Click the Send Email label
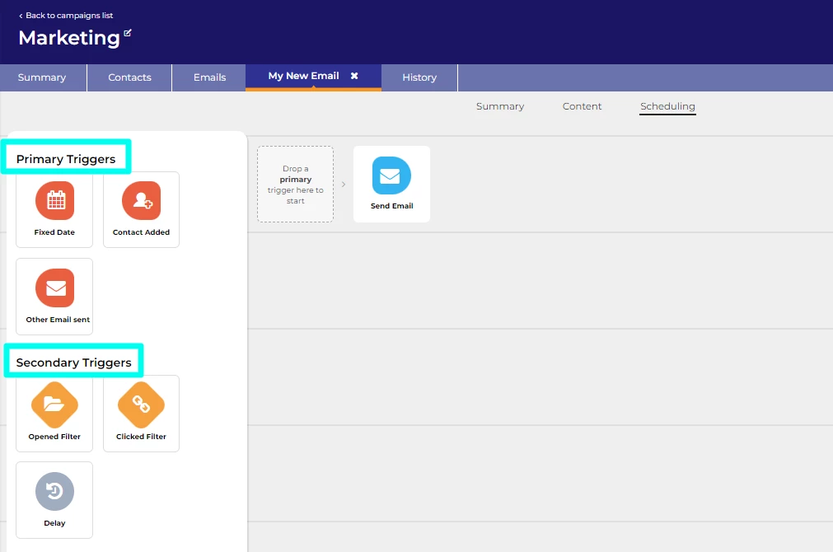833x552 pixels. [x=391, y=206]
